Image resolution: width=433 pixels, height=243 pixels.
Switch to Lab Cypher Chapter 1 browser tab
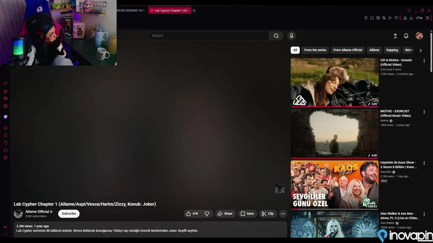click(x=170, y=10)
